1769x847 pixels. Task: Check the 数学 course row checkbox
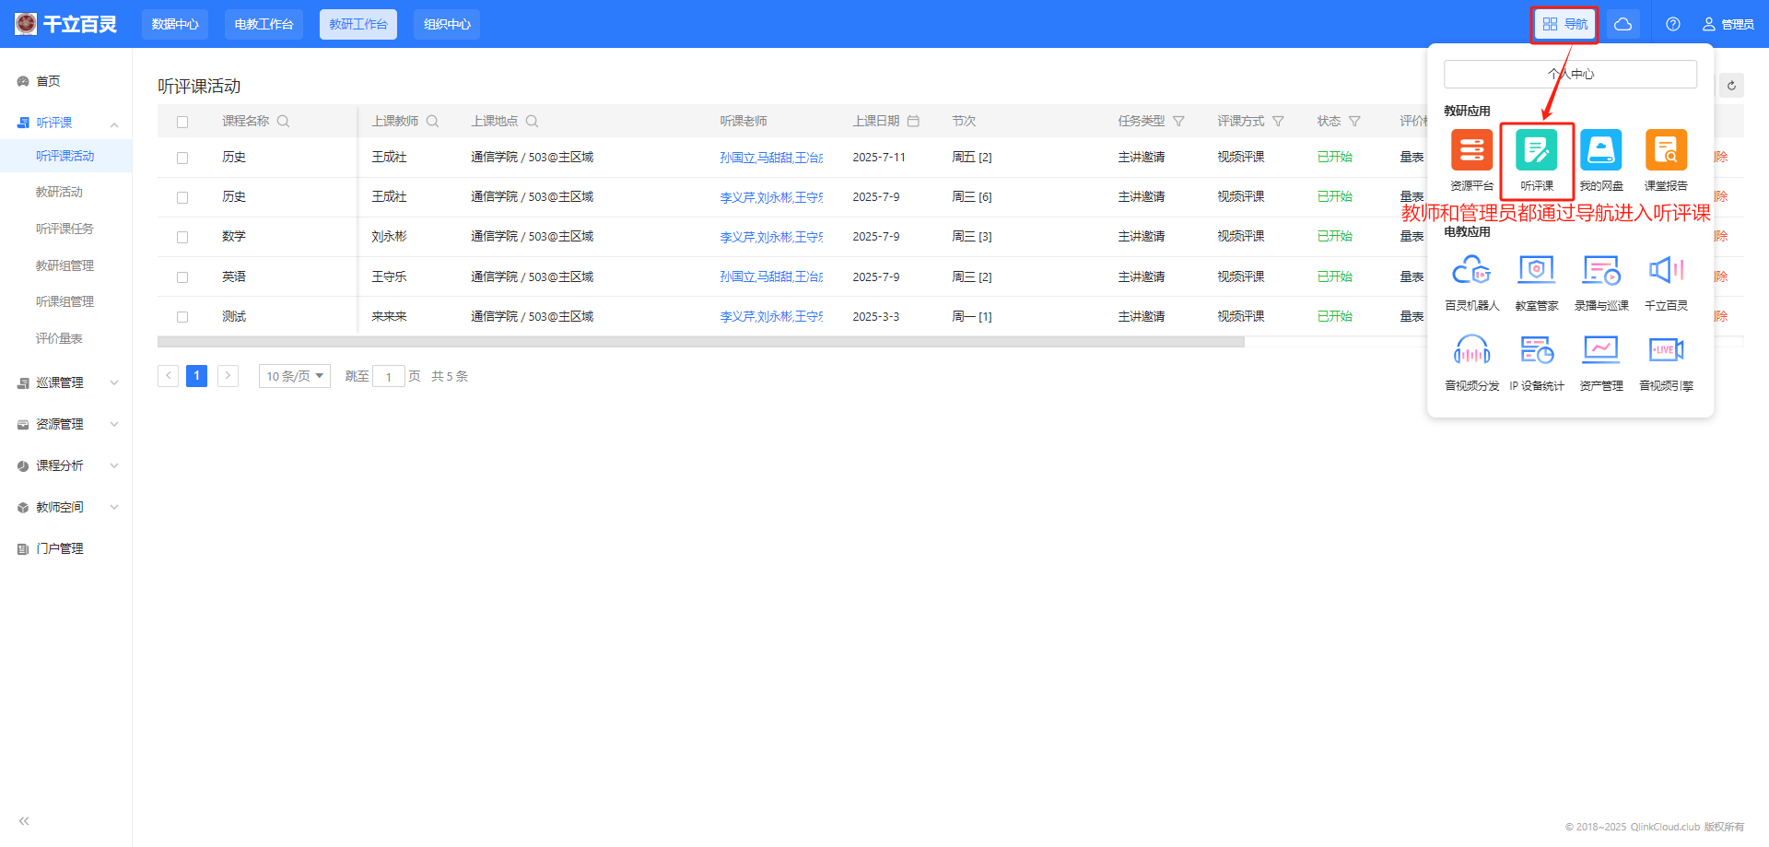coord(182,237)
